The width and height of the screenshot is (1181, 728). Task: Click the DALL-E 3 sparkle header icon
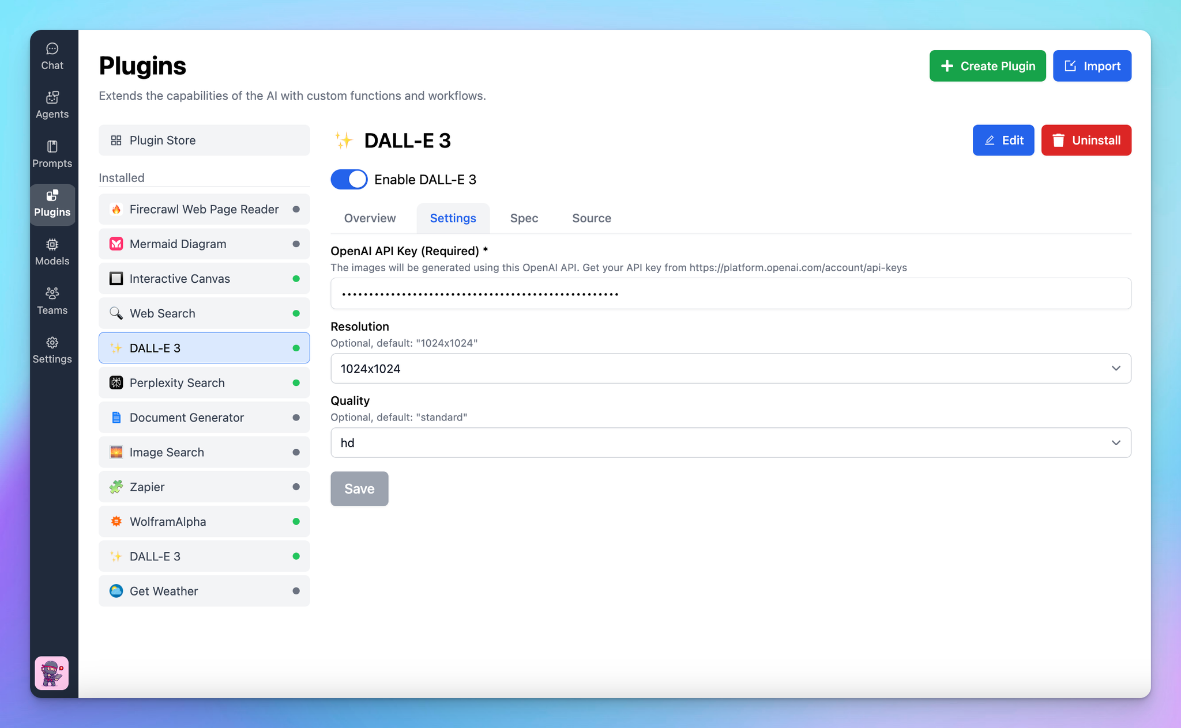click(x=344, y=140)
